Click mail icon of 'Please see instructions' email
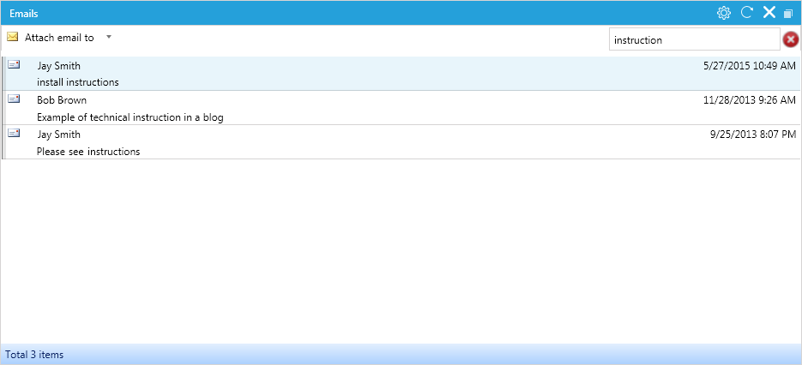This screenshot has height=365, width=802. coord(14,133)
